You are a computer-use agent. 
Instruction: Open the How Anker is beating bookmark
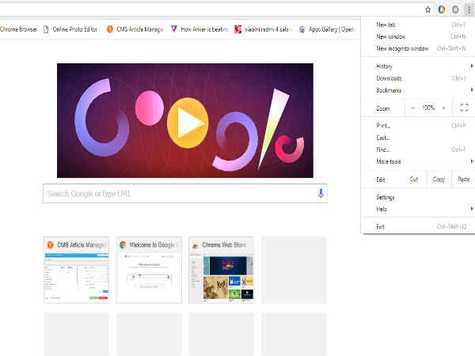[x=199, y=29]
